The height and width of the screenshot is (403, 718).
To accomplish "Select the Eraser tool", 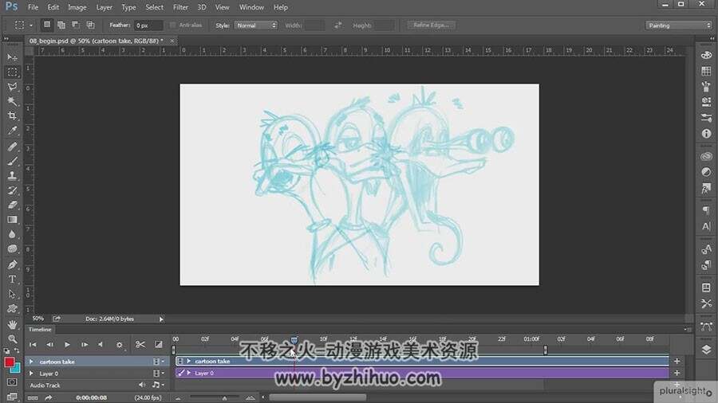I will (12, 205).
